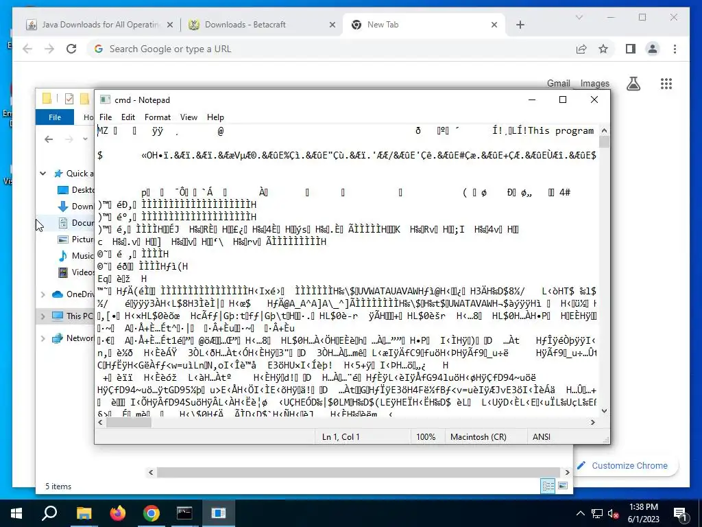Open a new Chrome tab with plus button
The image size is (702, 527).
[520, 25]
